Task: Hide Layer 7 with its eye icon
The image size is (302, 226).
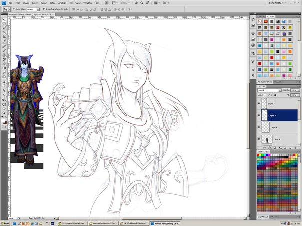Action: 259,103
